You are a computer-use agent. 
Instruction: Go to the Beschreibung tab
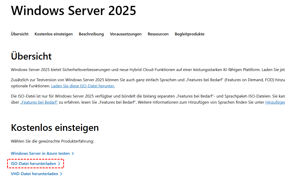[91, 34]
